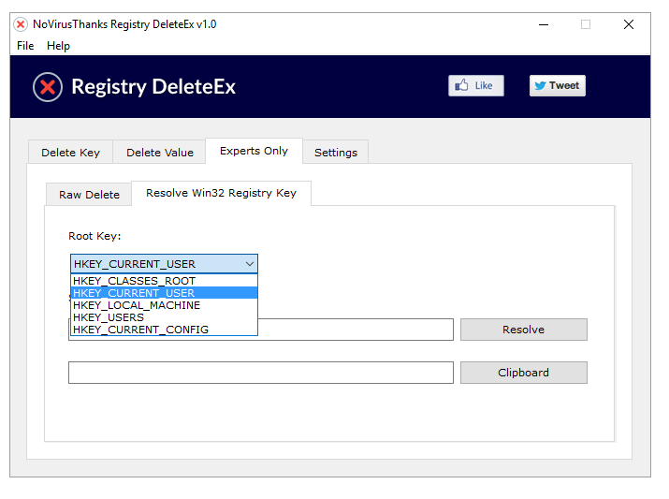Click the Facebook Like button
Screen dimensions: 669x499
475,86
